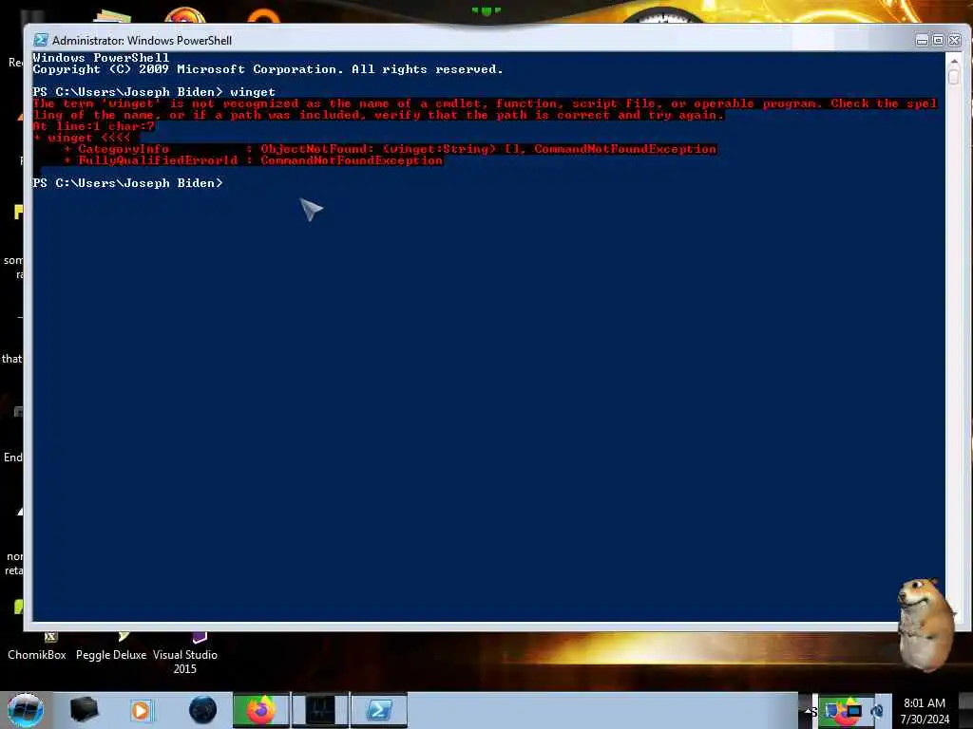Select the PowerShell taskbar button
The image size is (973, 729).
pos(379,710)
